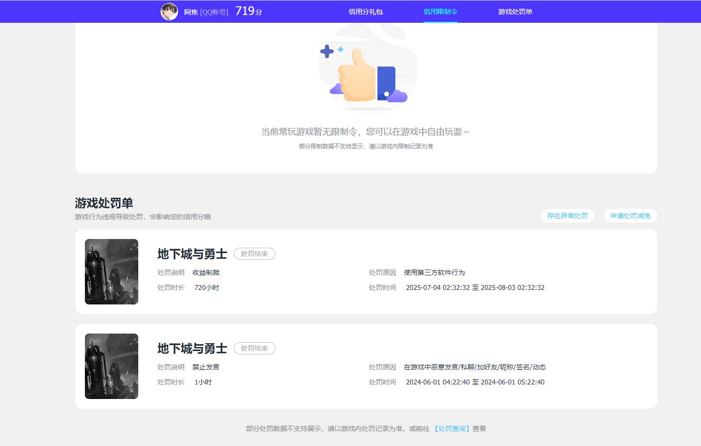
Task: Select the game thumbnail of the 禁止发言 record
Action: [x=112, y=366]
